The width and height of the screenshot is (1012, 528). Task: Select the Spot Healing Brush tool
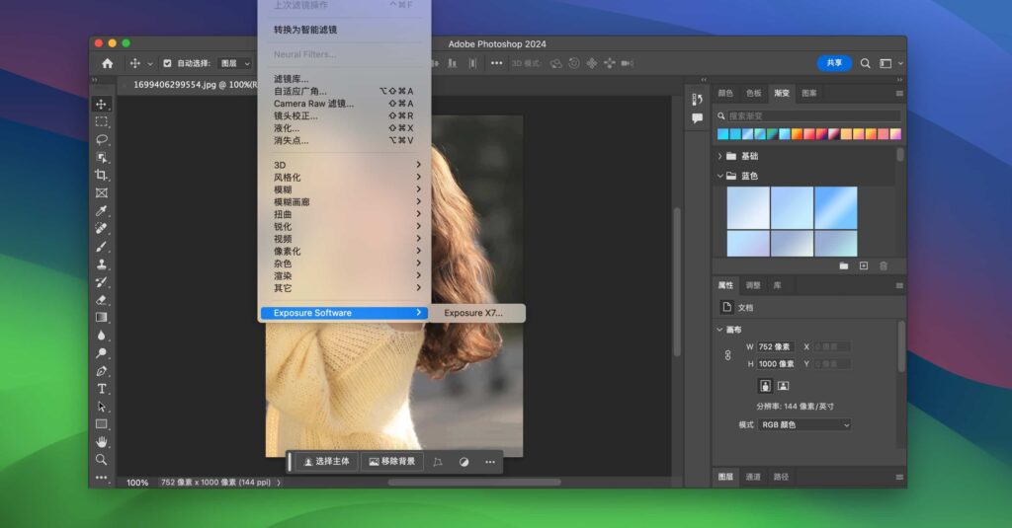[102, 228]
